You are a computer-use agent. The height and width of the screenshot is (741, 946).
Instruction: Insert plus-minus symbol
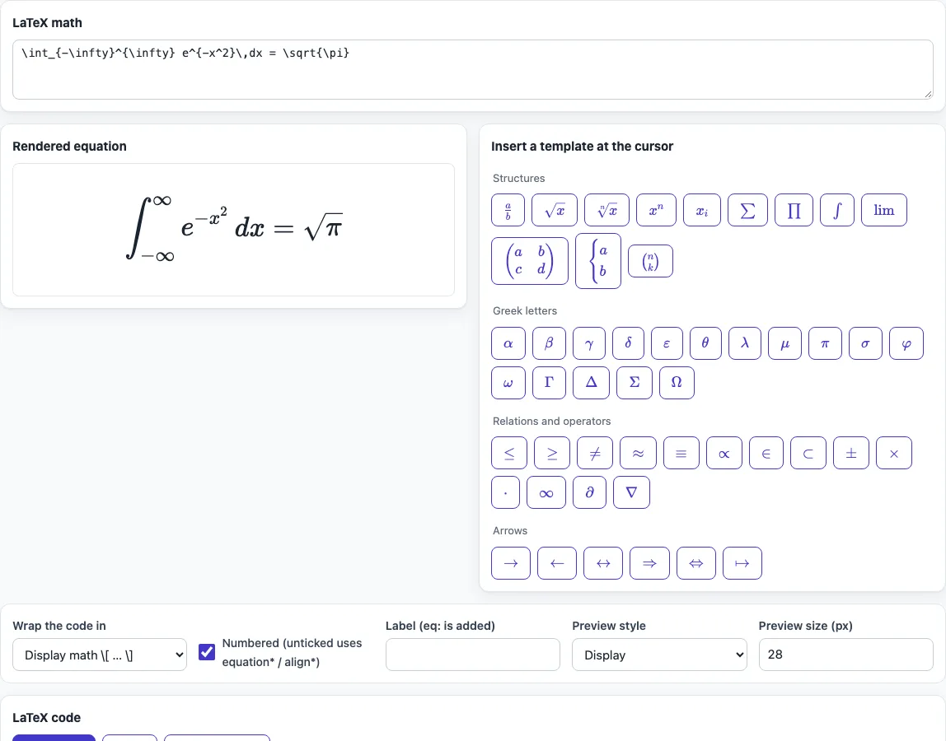850,453
